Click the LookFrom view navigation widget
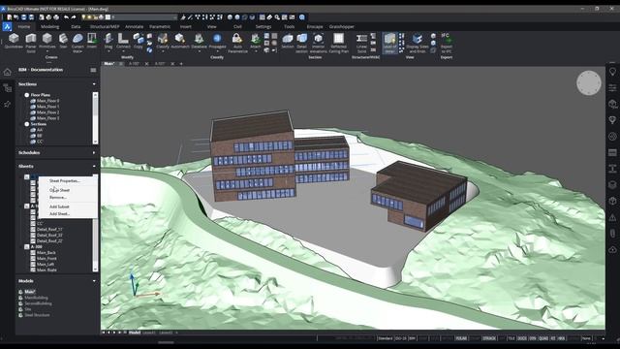 tap(588, 83)
